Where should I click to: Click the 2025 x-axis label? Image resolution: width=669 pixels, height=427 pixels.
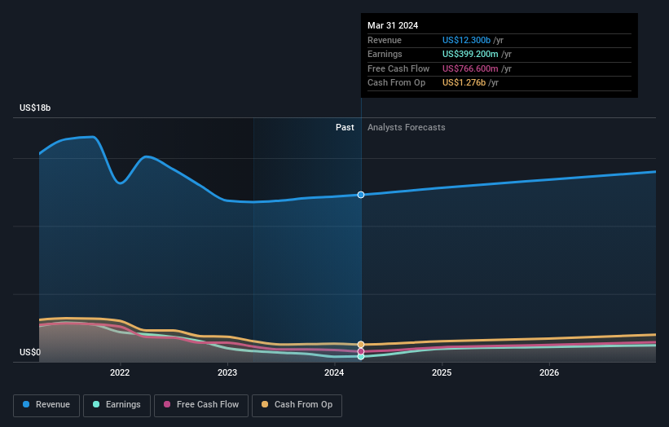[x=442, y=372]
